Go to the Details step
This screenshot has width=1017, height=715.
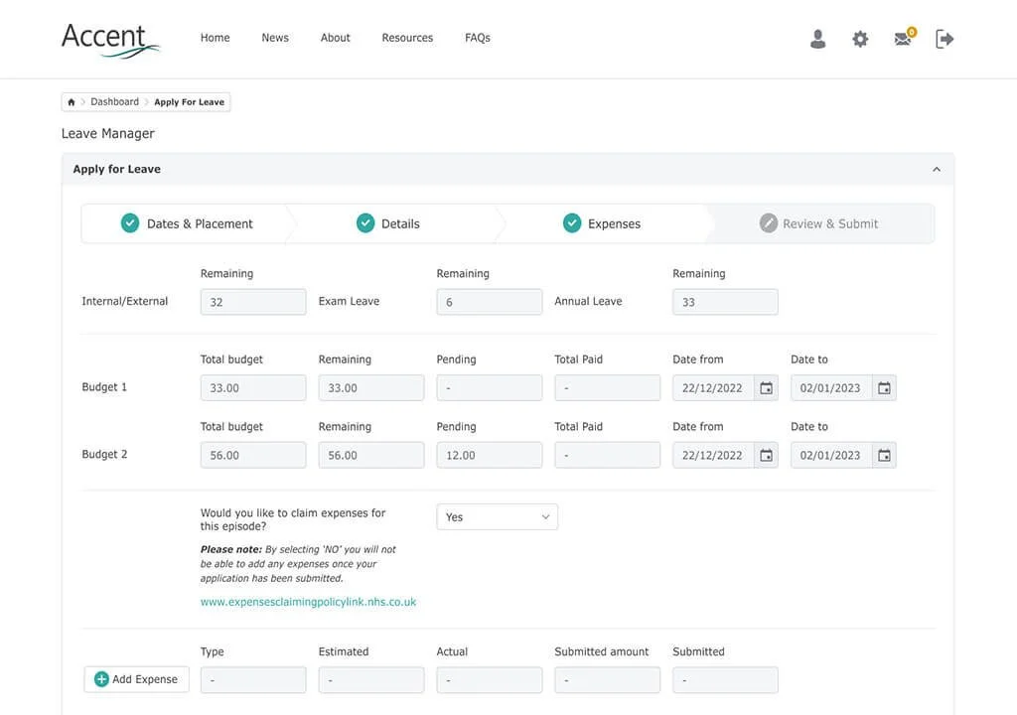coord(388,223)
